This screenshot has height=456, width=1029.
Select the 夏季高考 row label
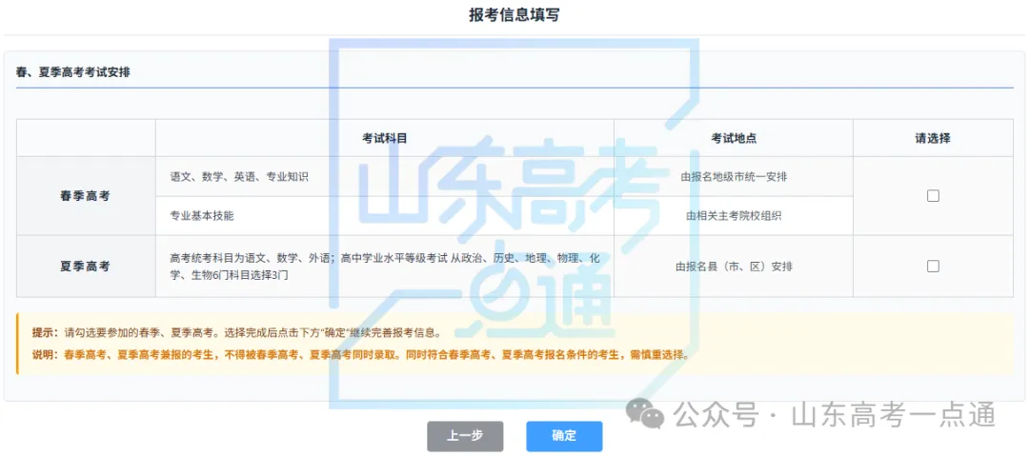[86, 267]
